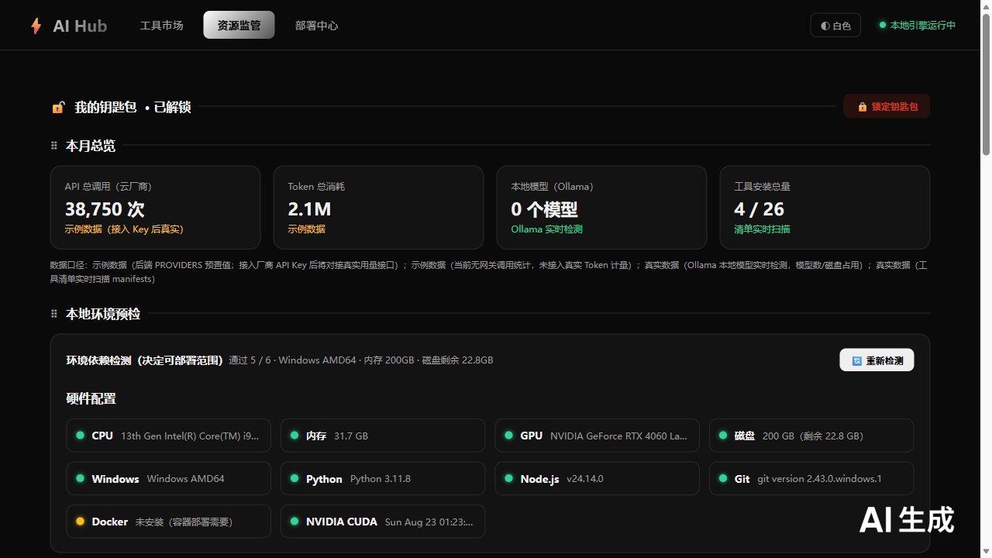Click the 4 / 26 tool install count

[759, 209]
